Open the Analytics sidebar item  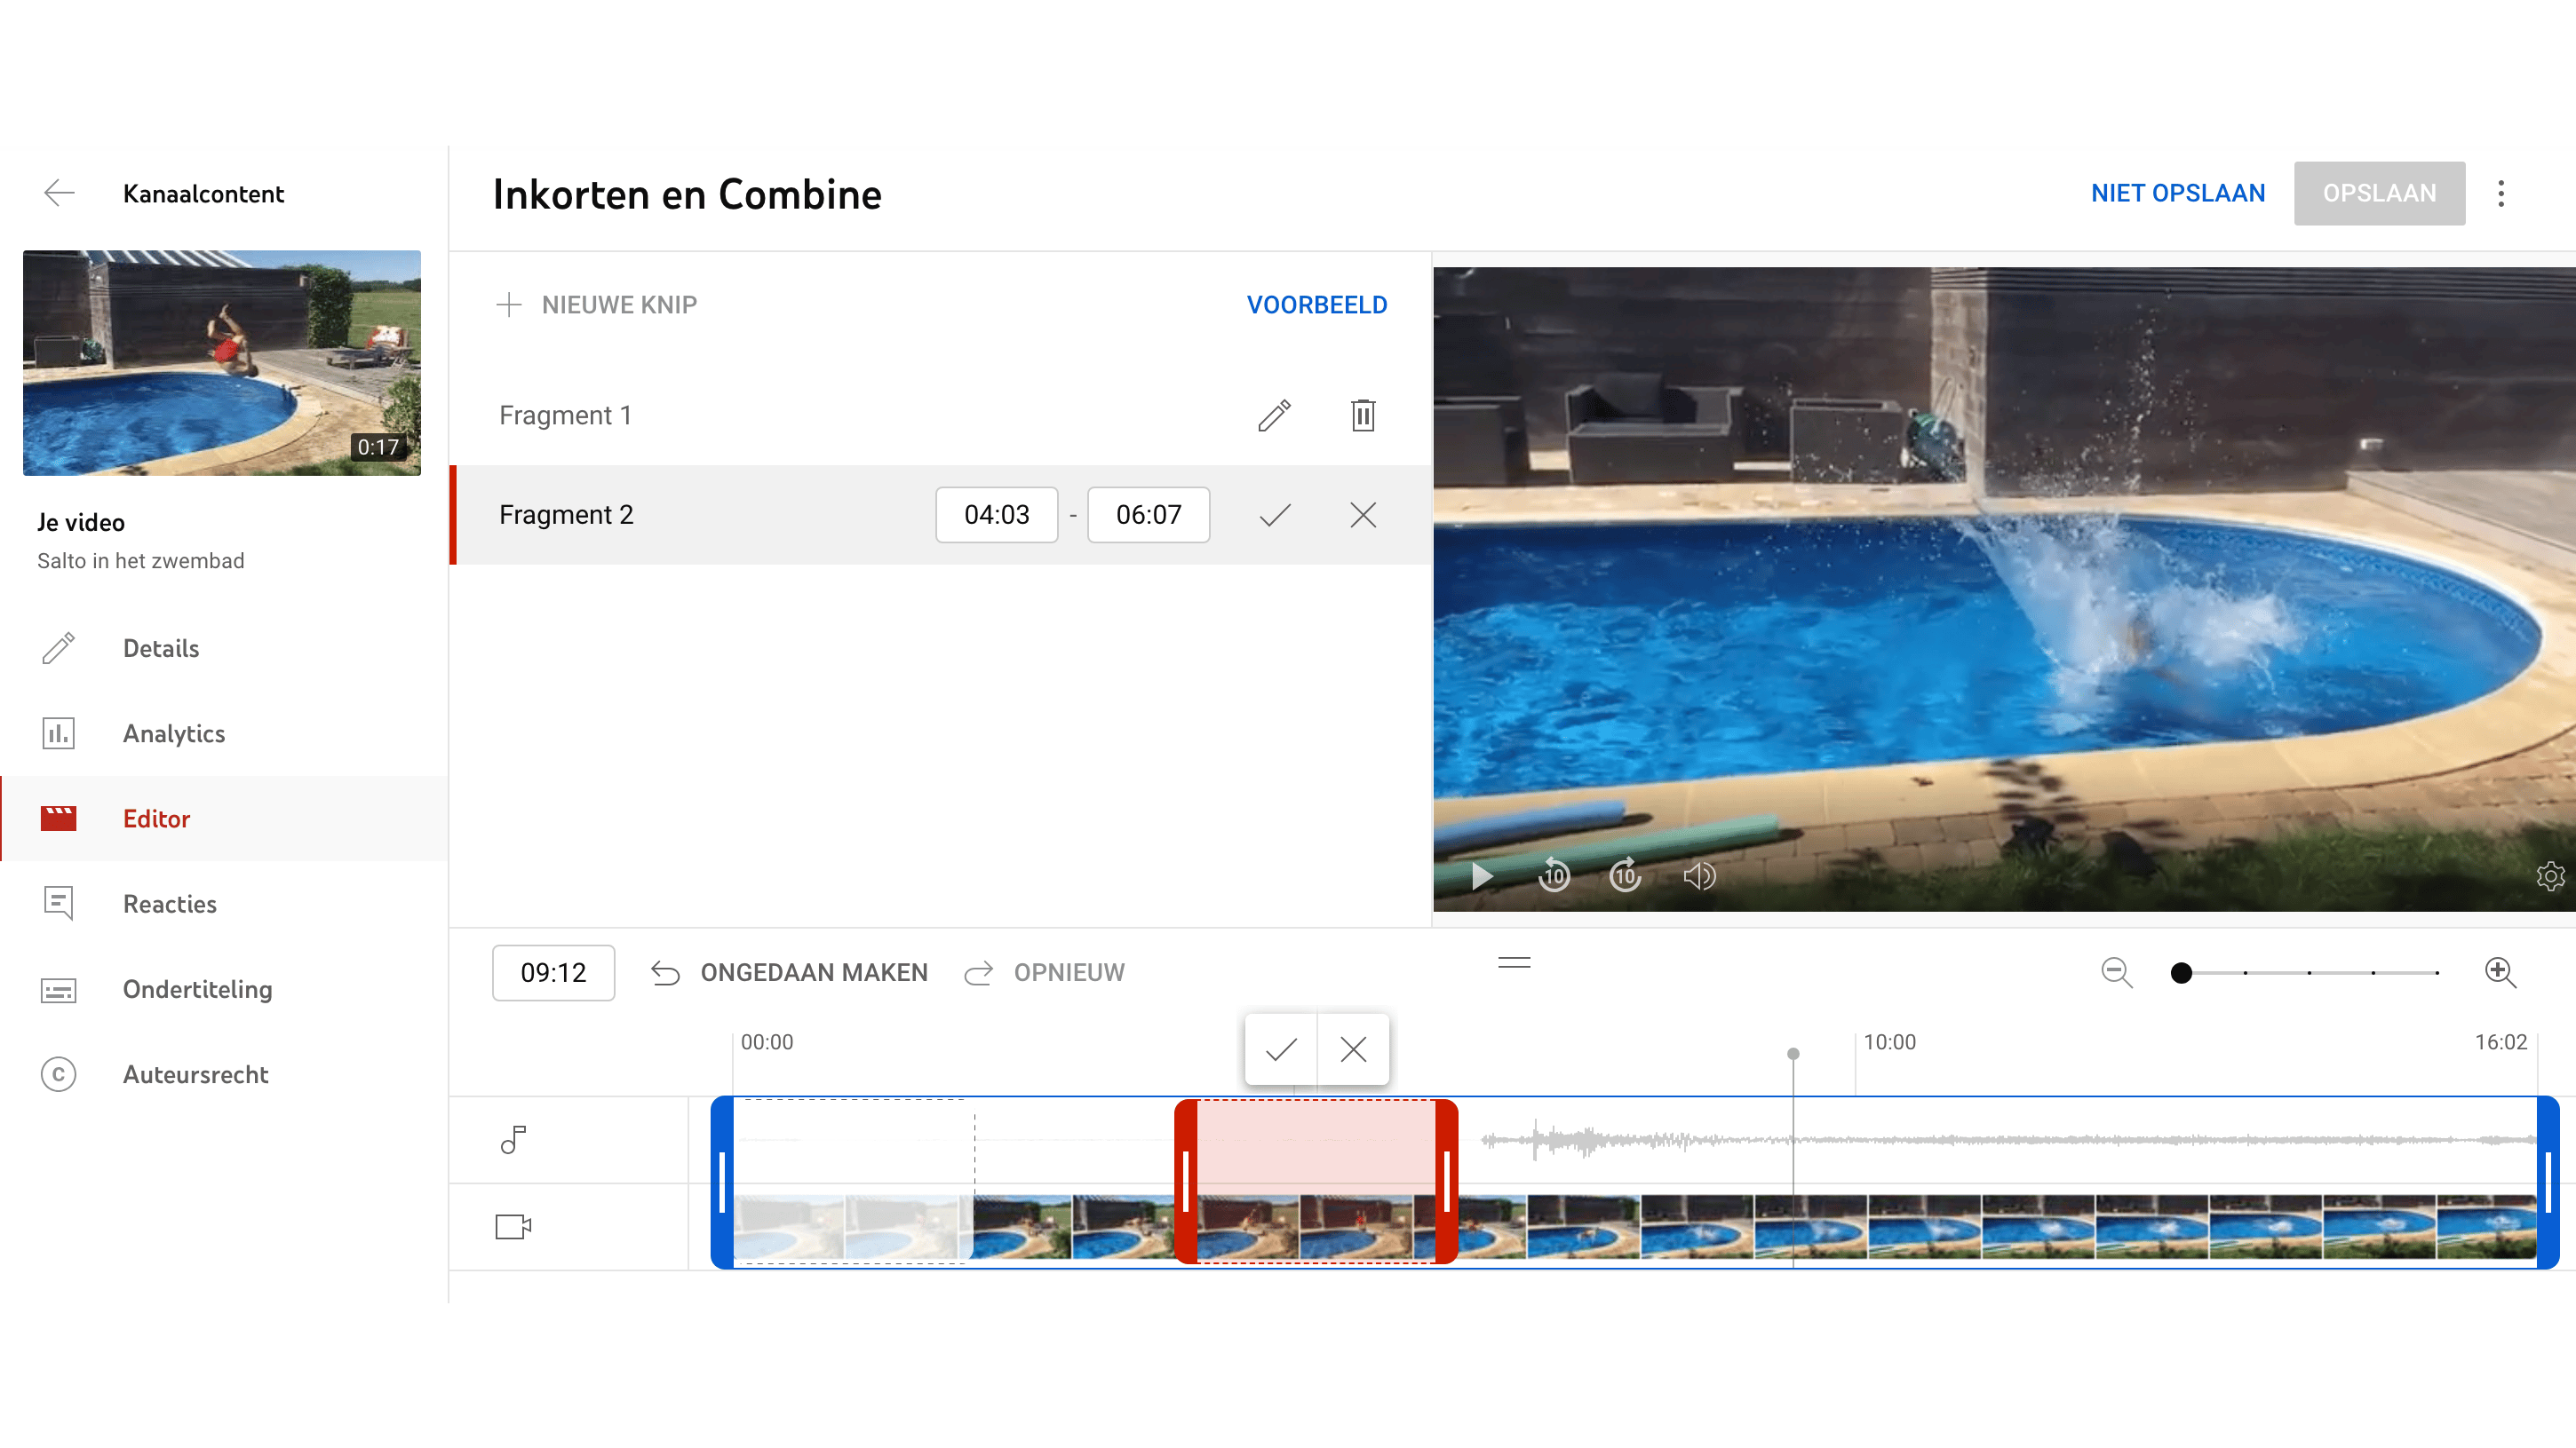coord(174,733)
